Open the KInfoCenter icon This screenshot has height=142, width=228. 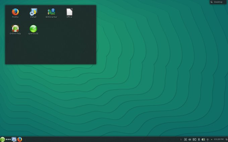(51, 12)
